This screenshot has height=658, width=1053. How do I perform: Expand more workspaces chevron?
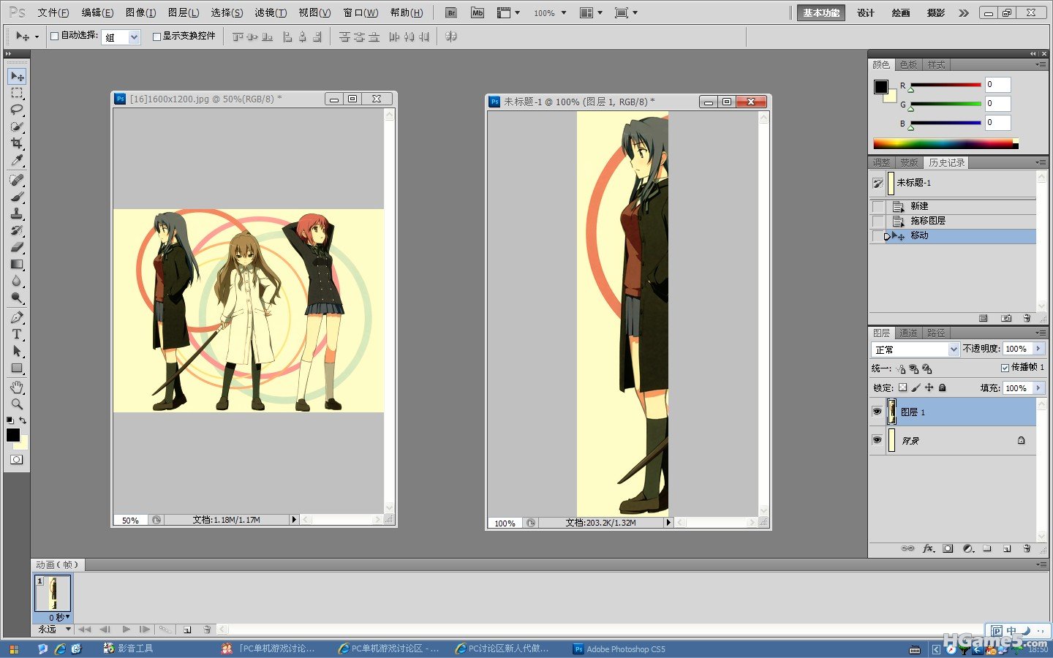964,13
